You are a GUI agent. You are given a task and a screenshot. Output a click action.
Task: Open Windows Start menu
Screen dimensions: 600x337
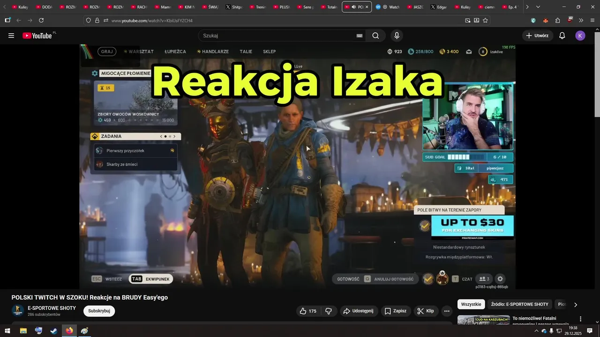(7, 331)
